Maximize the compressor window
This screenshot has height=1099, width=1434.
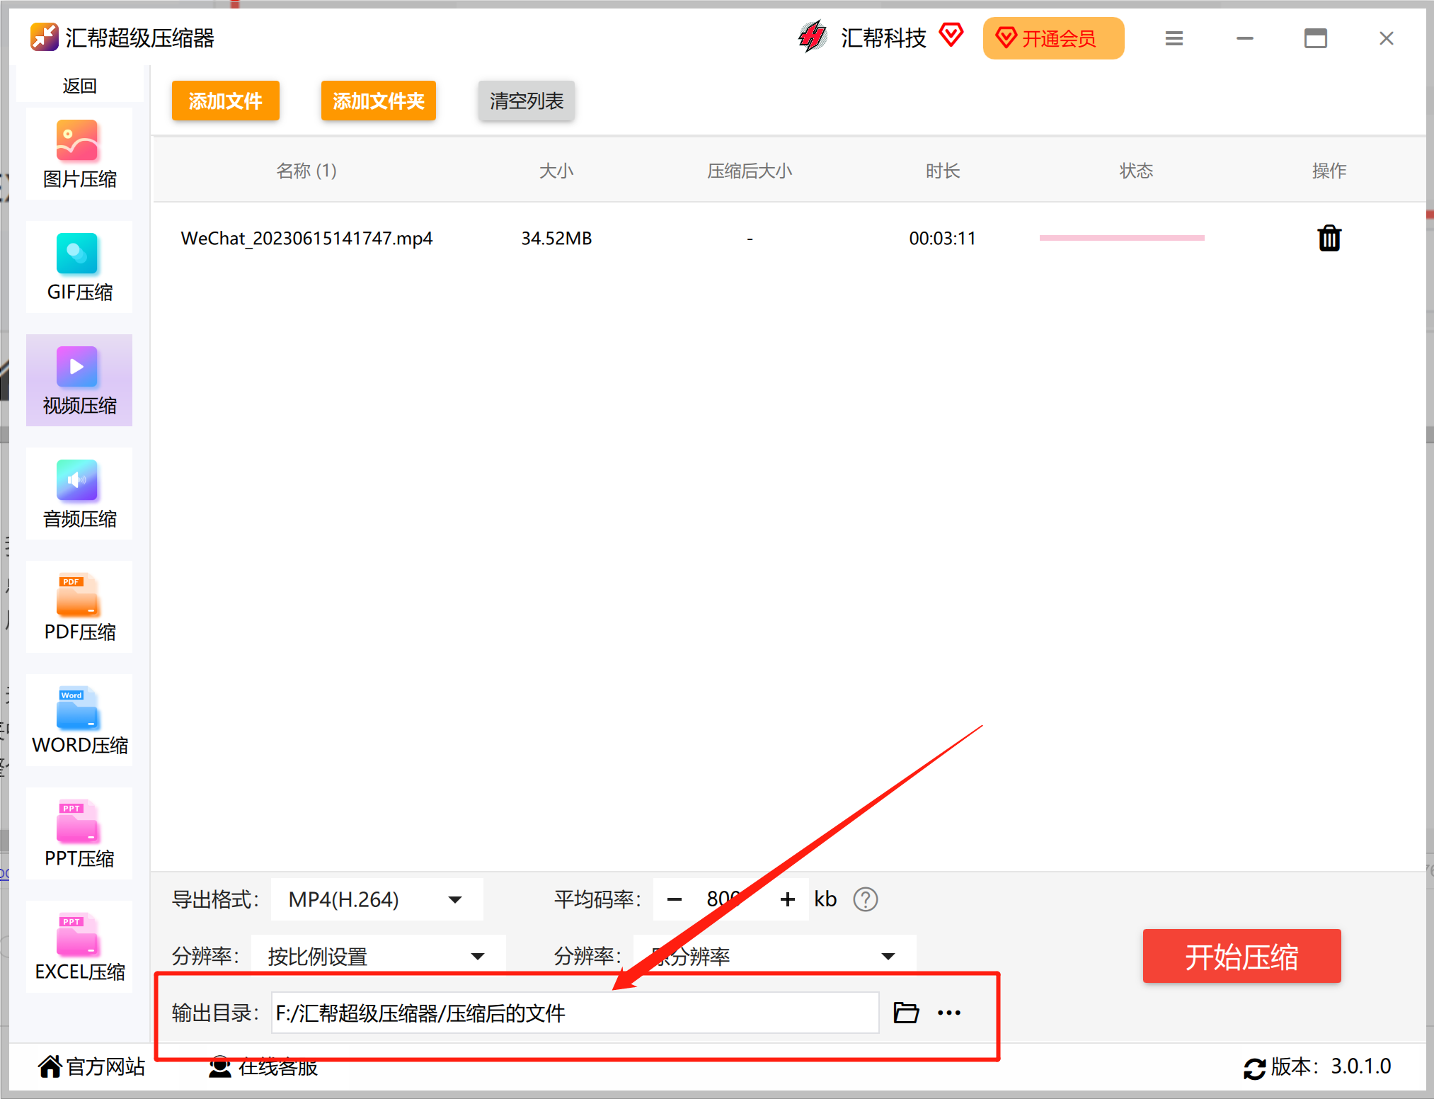1316,38
